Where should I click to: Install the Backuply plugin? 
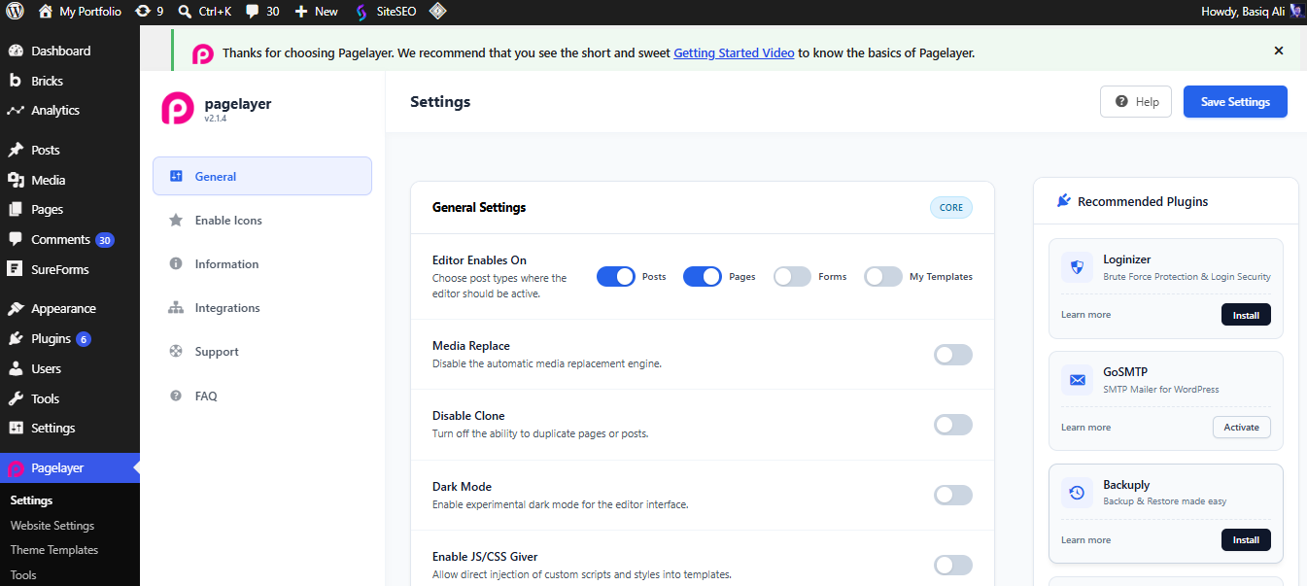click(1246, 540)
